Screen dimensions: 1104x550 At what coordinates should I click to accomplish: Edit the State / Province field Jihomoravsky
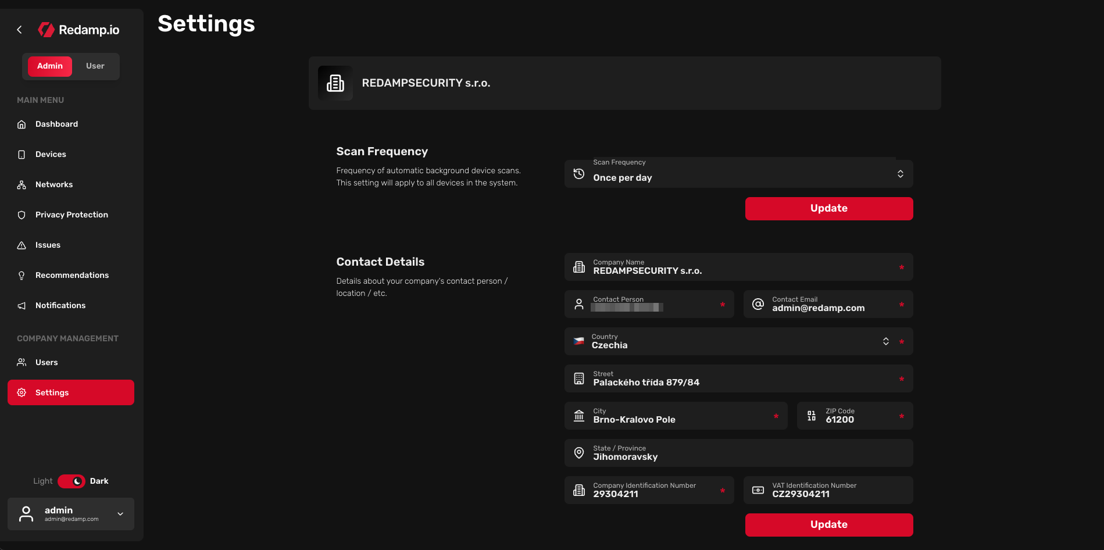tap(739, 453)
